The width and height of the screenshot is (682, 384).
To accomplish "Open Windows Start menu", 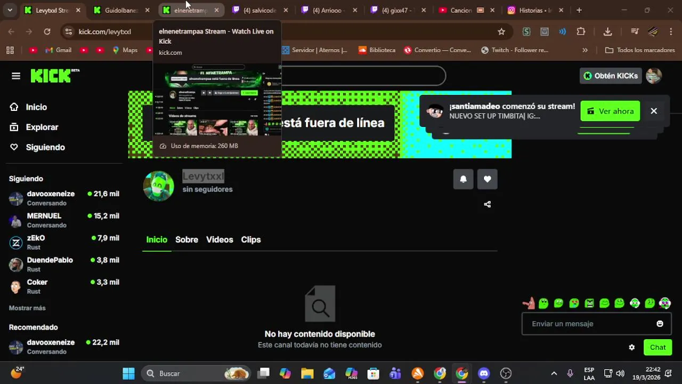I will [128, 373].
